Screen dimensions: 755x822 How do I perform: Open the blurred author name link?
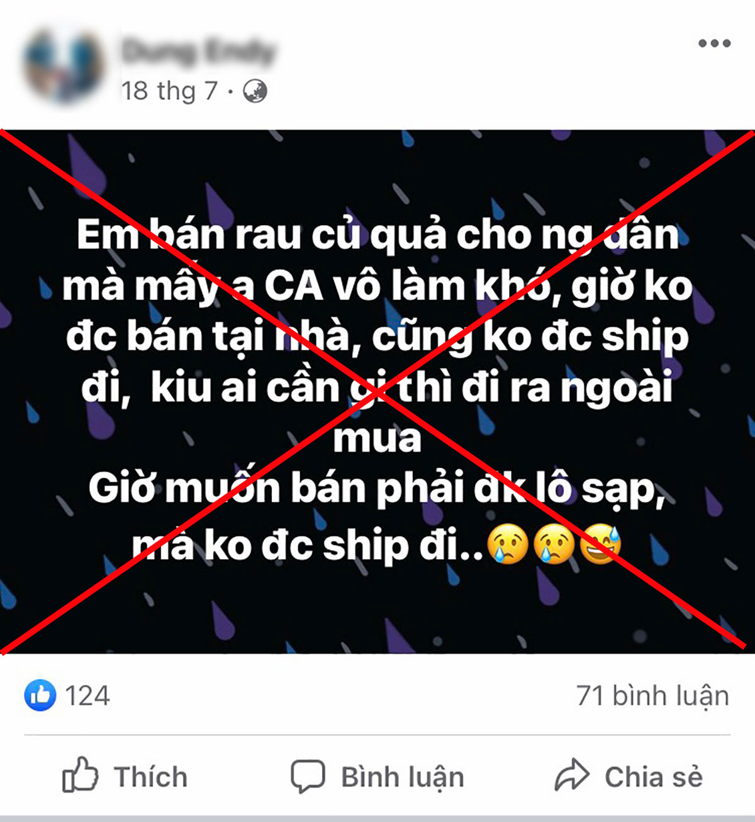pyautogui.click(x=199, y=51)
